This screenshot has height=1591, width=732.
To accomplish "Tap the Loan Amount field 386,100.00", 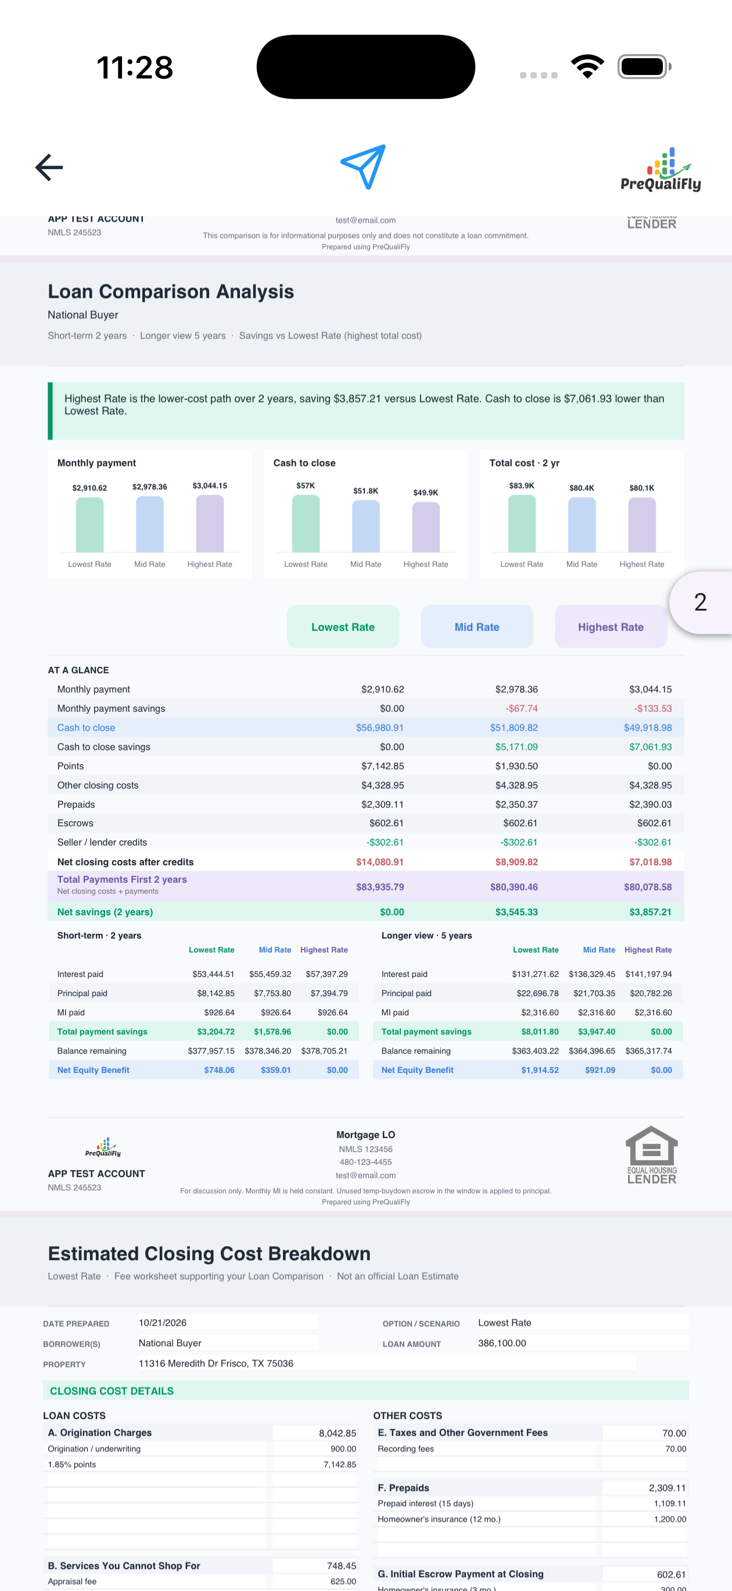I will click(583, 1343).
